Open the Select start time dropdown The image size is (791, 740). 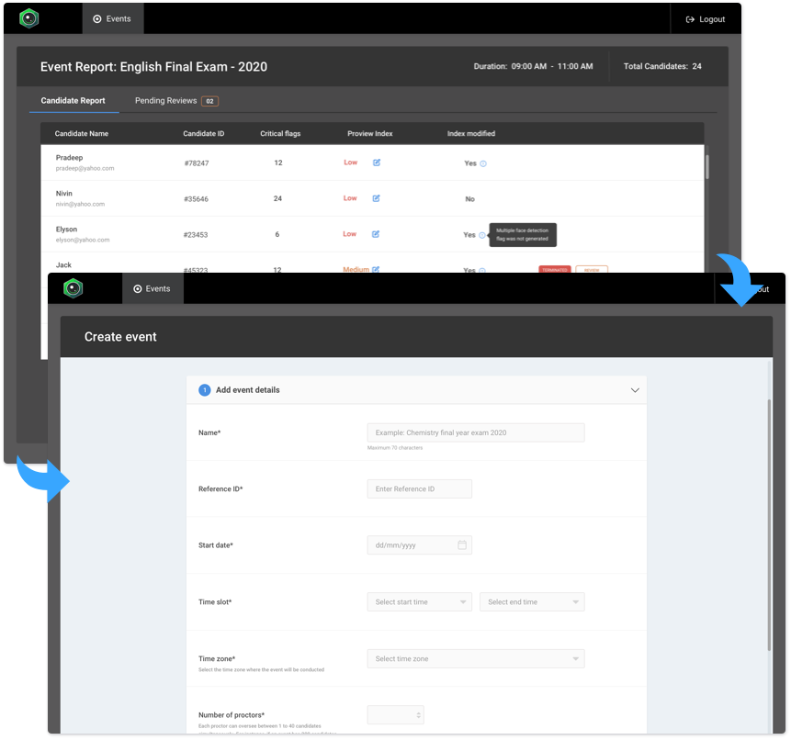420,602
